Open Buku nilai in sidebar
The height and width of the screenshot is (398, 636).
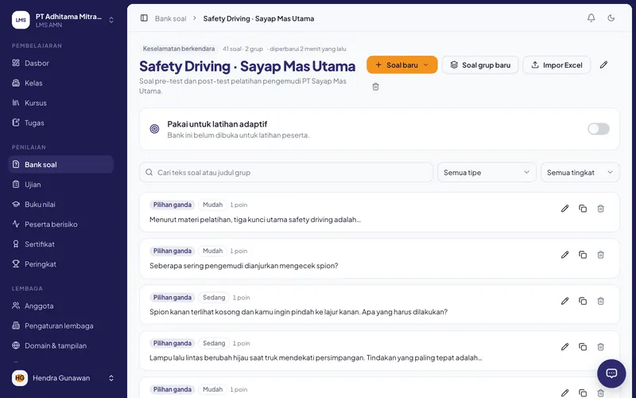click(61, 205)
